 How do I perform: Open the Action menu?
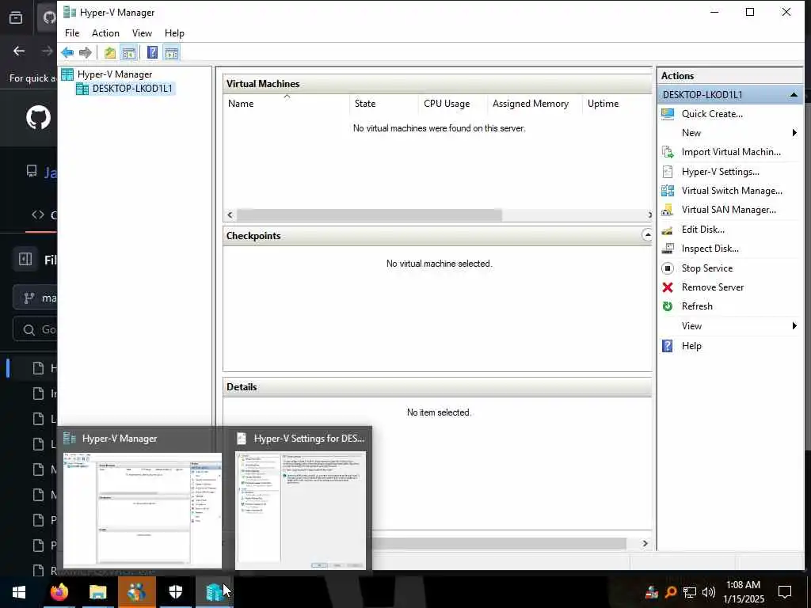pyautogui.click(x=105, y=33)
